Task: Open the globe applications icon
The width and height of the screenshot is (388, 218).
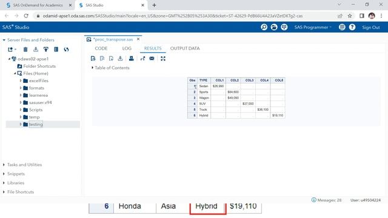Action: [284, 27]
